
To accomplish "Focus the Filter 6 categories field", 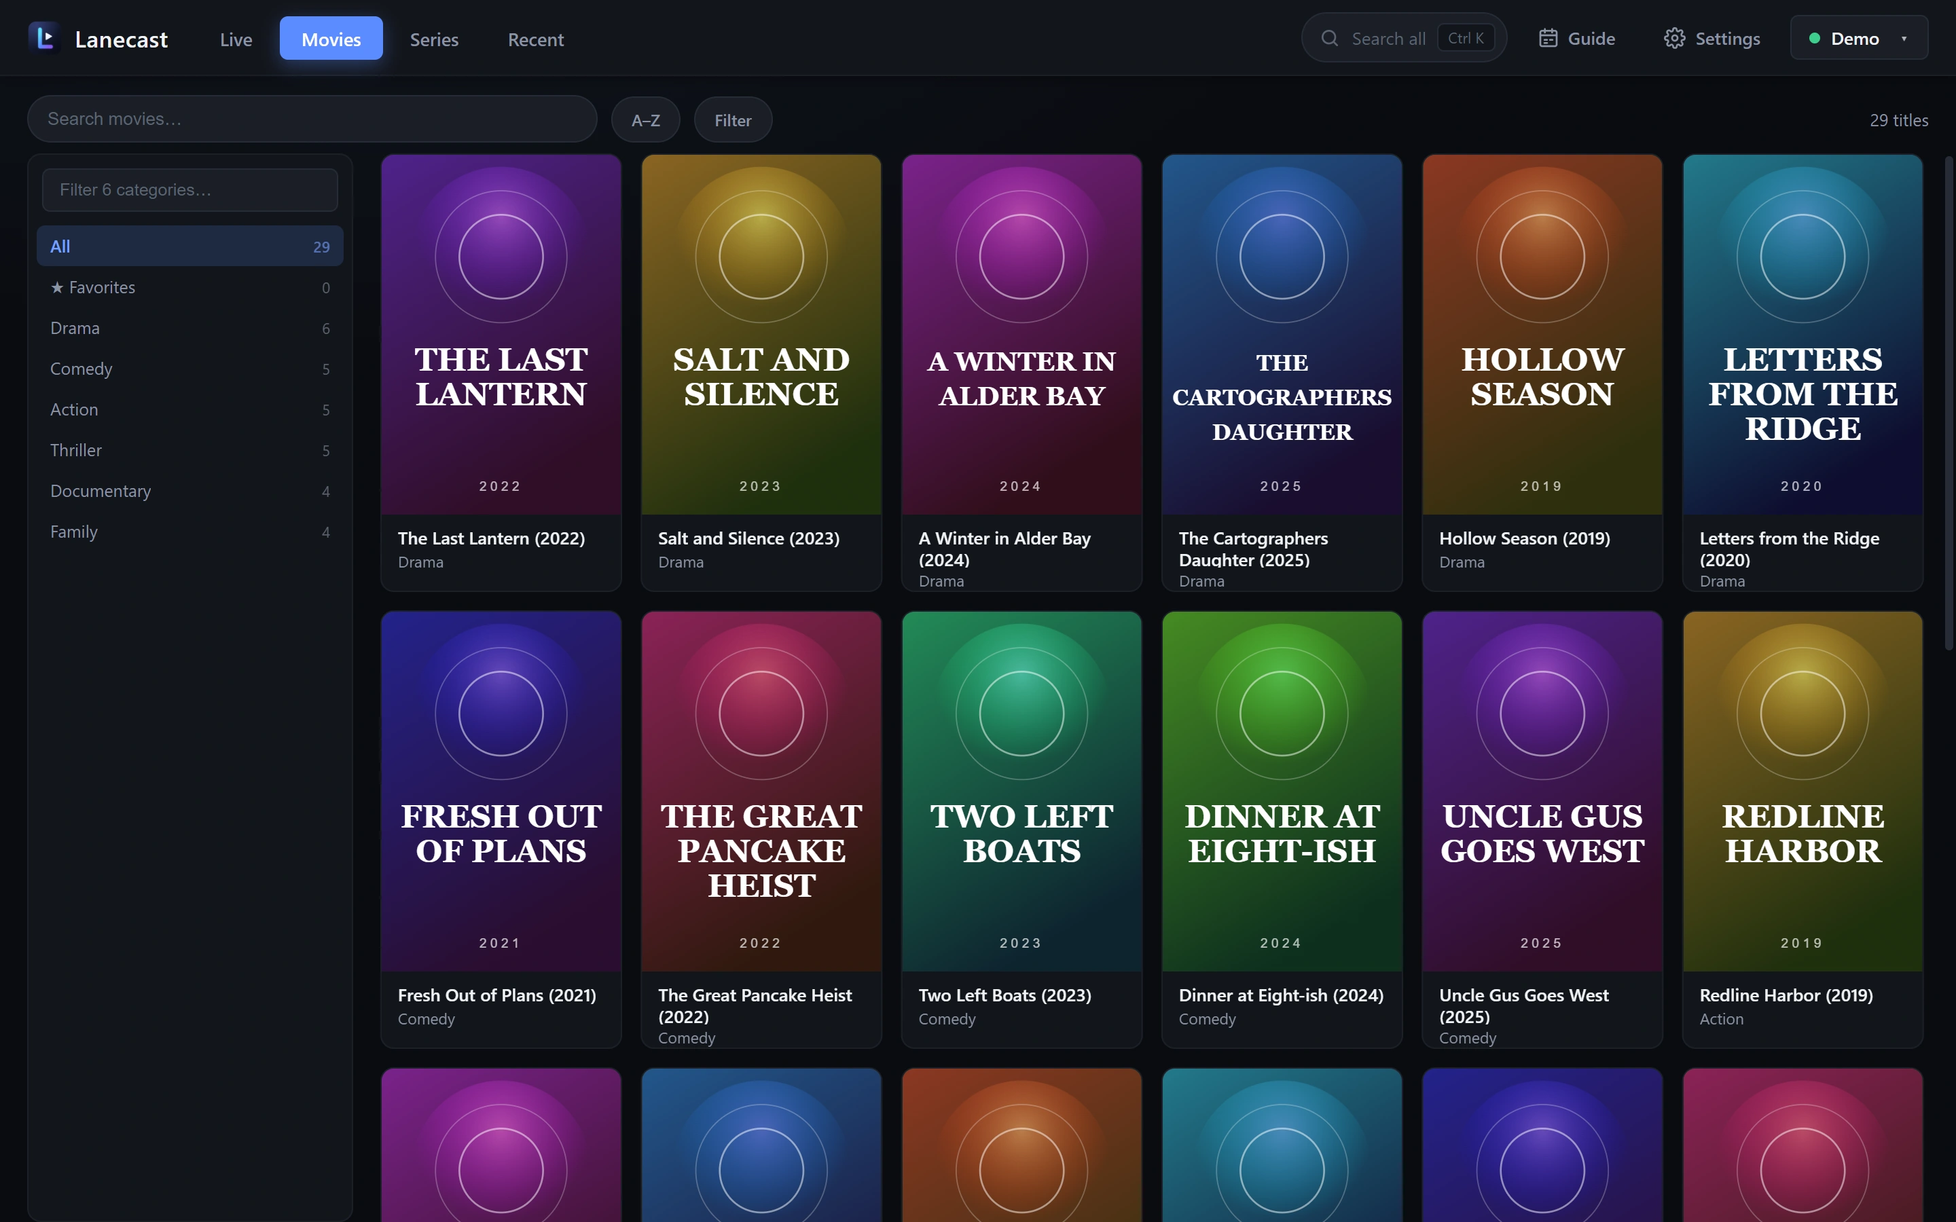I will [190, 190].
